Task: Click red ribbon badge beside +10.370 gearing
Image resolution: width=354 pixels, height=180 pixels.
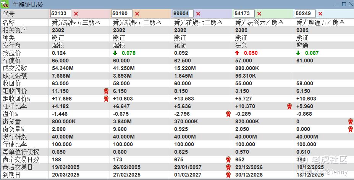Action: (289, 107)
